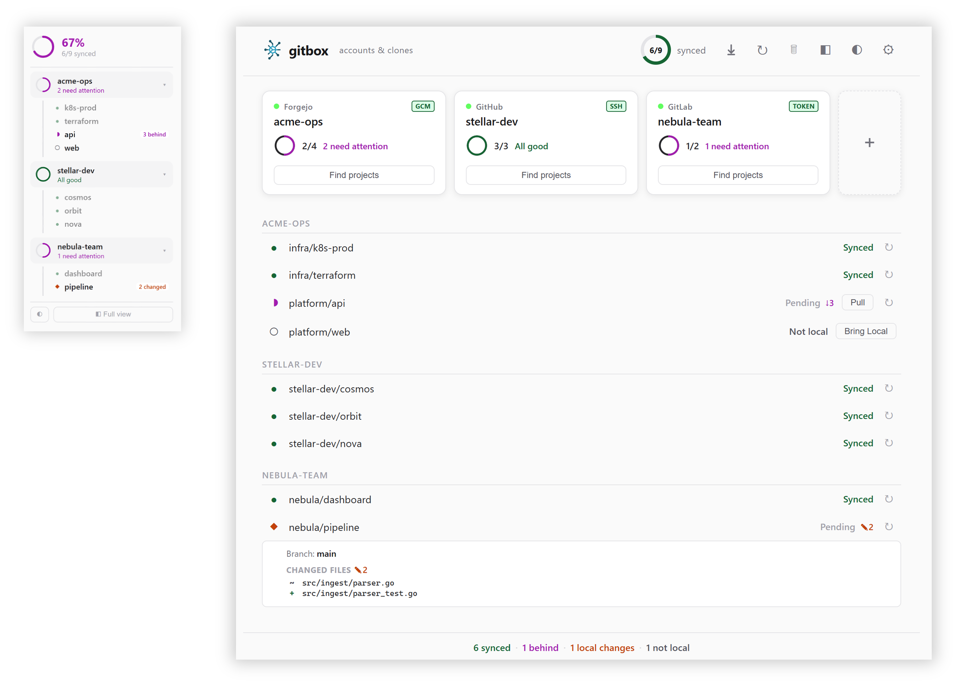Click the download/pull all icon in header
The width and height of the screenshot is (972, 692).
tap(731, 50)
